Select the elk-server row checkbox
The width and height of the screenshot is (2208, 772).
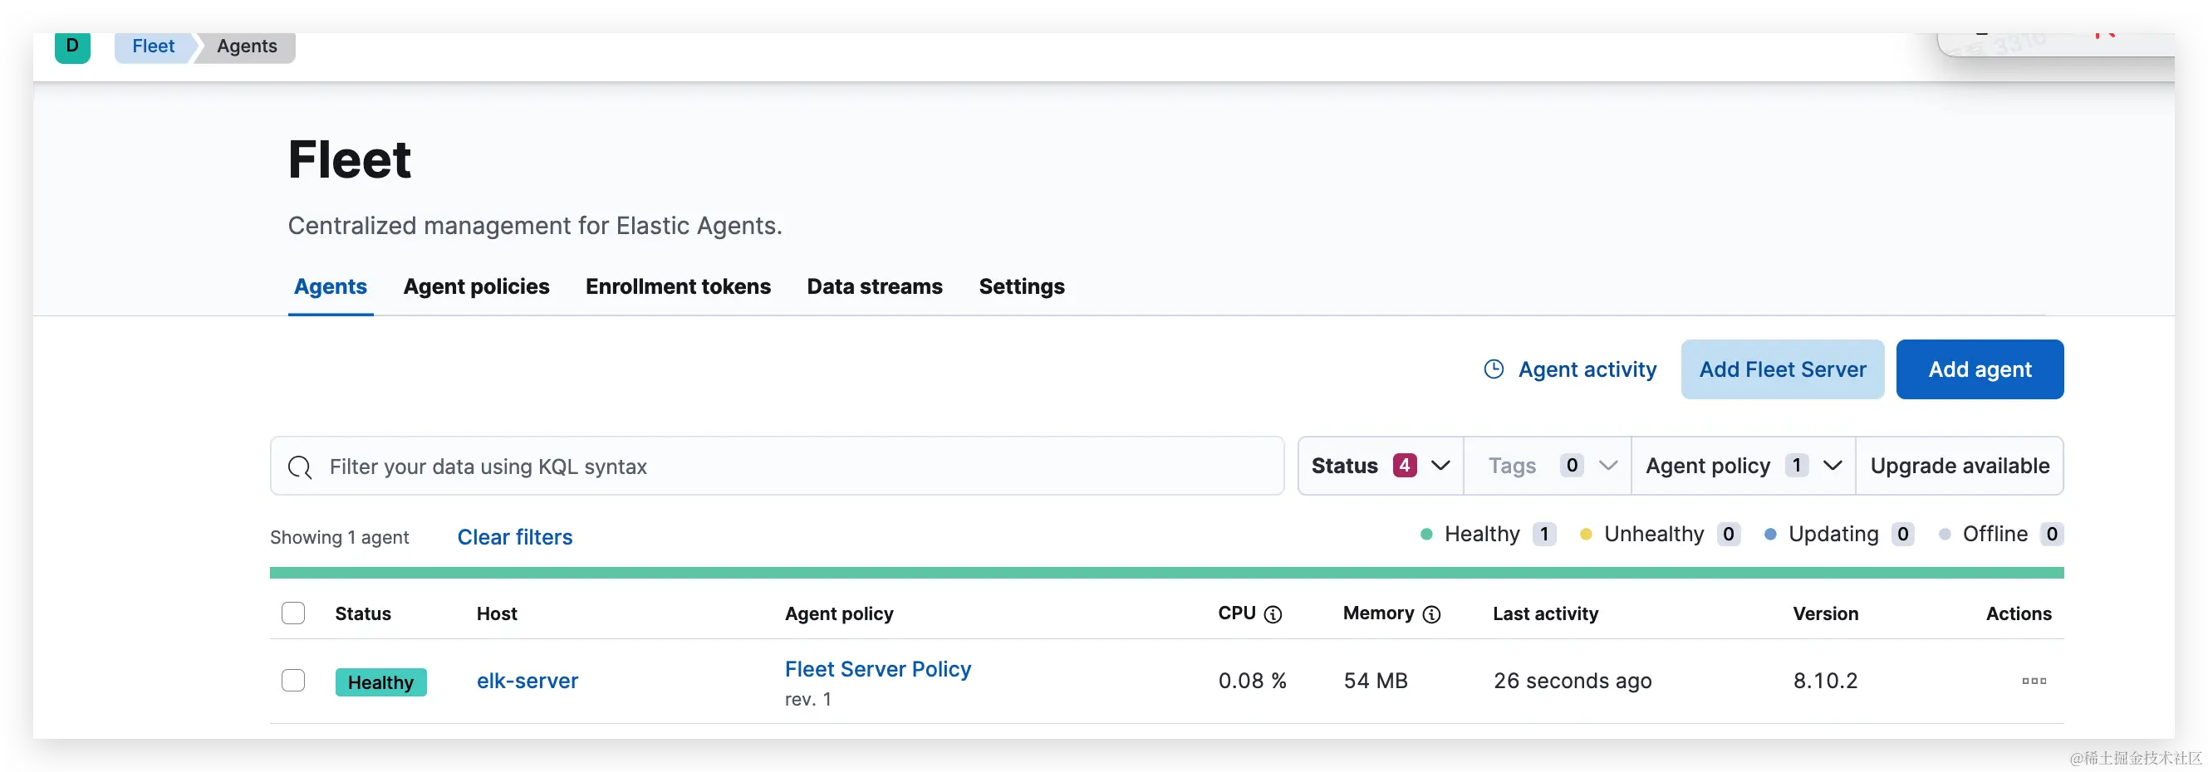(293, 681)
